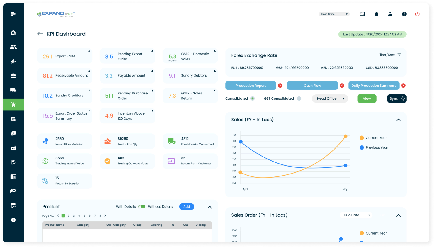Click the user profile icon
The width and height of the screenshot is (435, 248).
coord(390,14)
